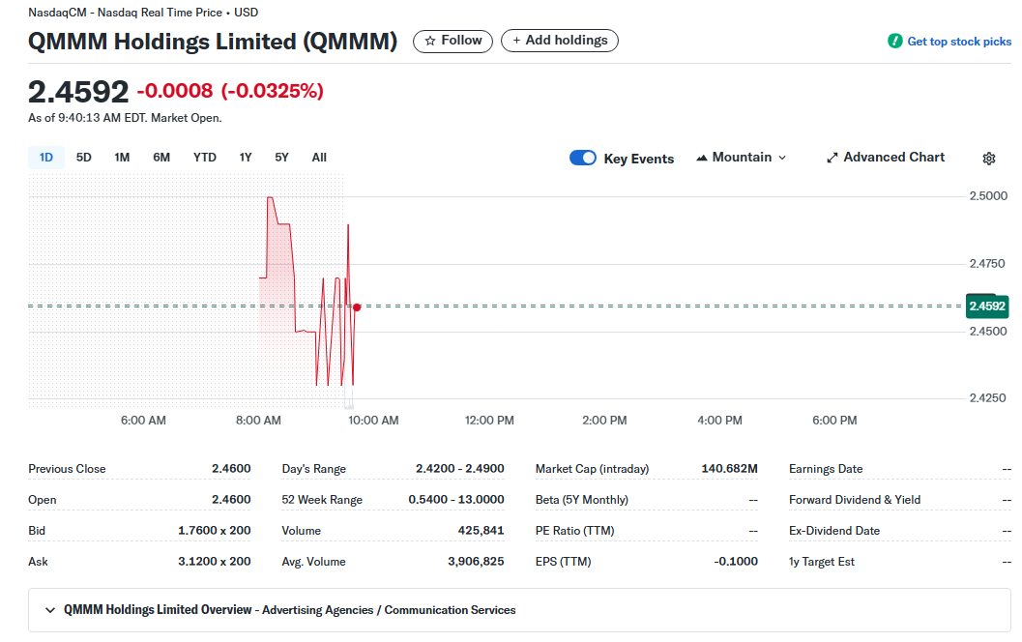Click Market Cap value 140.682M
Viewport: 1022px width, 642px height.
729,469
